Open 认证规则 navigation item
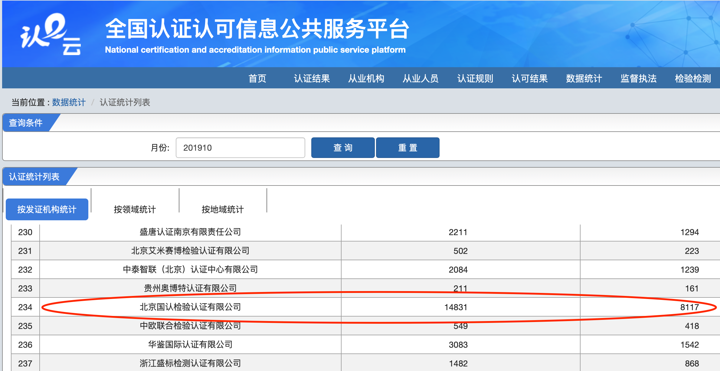Image resolution: width=720 pixels, height=371 pixels. click(475, 78)
